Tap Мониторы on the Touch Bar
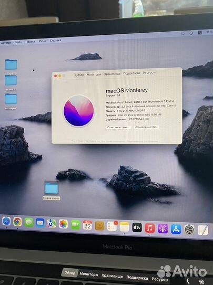This screenshot has width=213, height=285. coord(89,274)
